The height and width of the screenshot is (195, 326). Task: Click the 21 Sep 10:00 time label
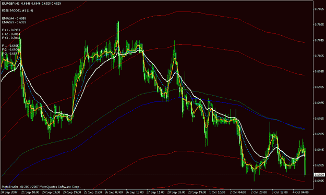tap(30, 192)
